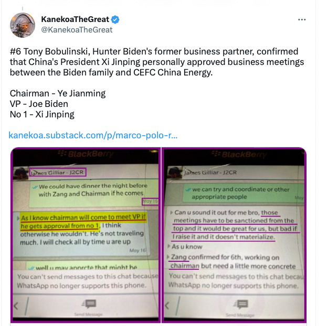Click the boxed May 16 date stamp
This screenshot has height=326, width=328.
tap(150, 201)
